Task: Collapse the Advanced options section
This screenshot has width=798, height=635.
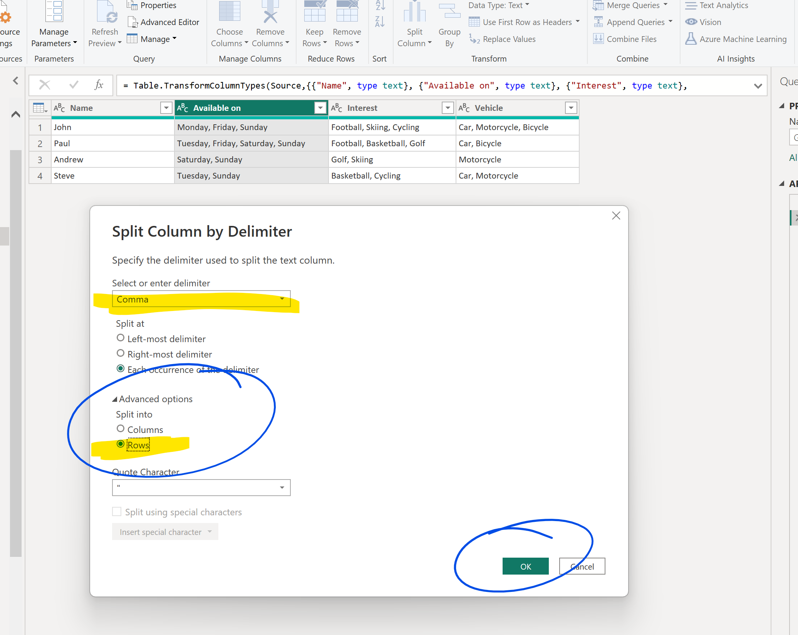Action: click(115, 399)
